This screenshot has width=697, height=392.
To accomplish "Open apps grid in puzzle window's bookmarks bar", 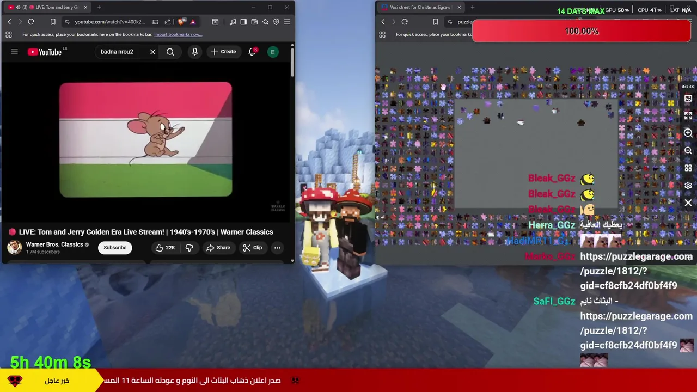I will (x=382, y=34).
